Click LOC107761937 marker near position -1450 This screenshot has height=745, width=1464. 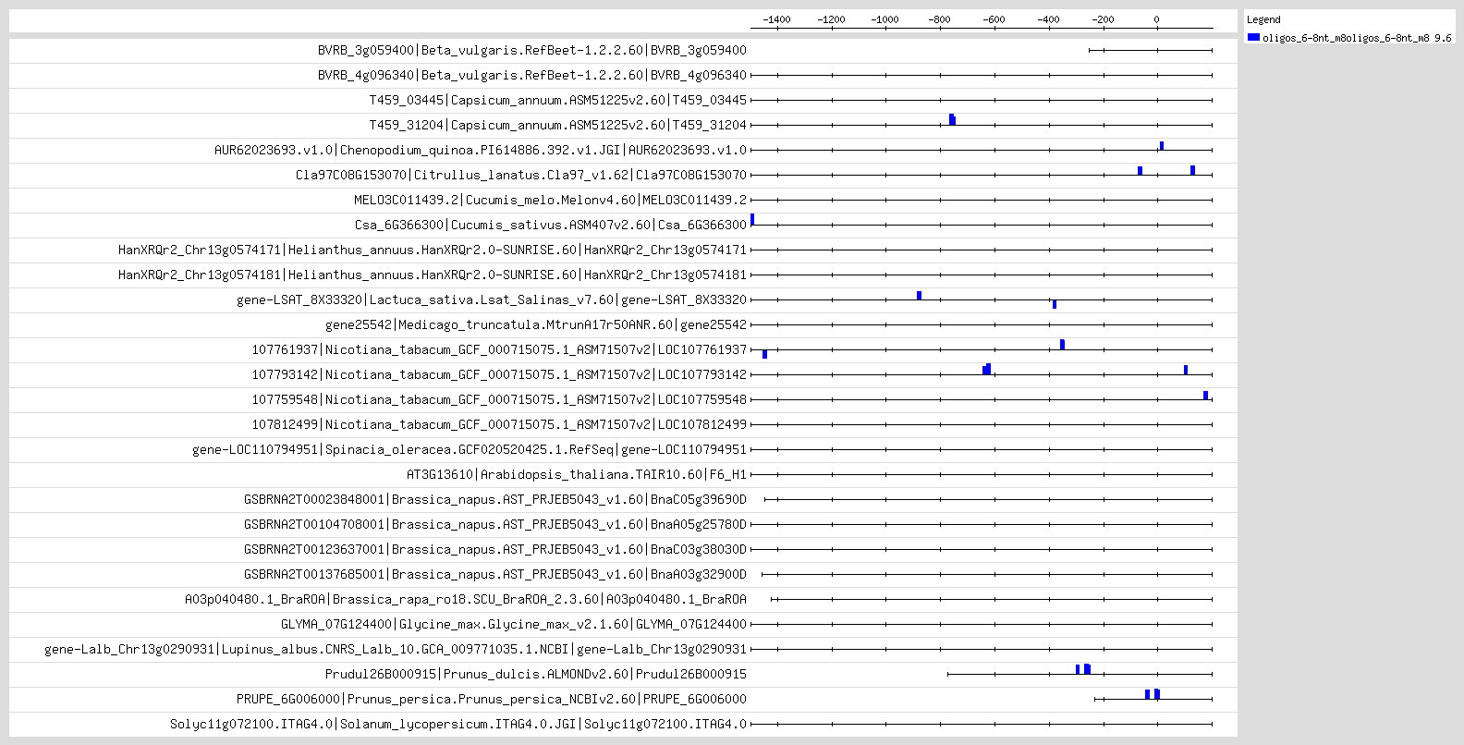point(765,354)
